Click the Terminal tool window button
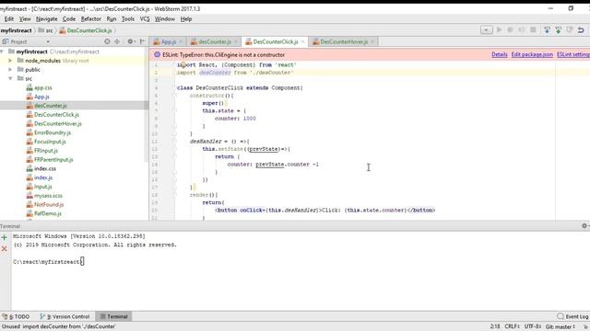Screen dimensions: 590x331 tap(114, 316)
